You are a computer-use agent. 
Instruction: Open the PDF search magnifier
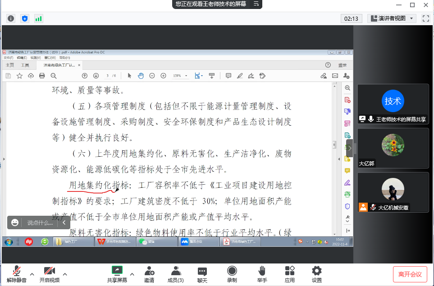pyautogui.click(x=54, y=76)
